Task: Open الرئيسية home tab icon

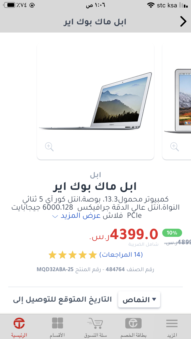Action: pos(19,323)
